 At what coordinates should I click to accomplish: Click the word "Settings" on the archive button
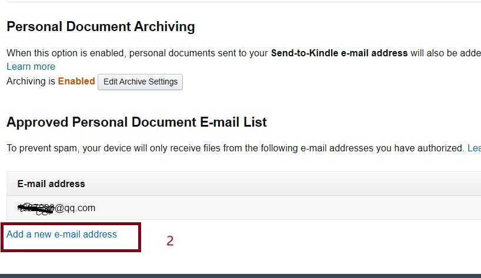point(160,82)
